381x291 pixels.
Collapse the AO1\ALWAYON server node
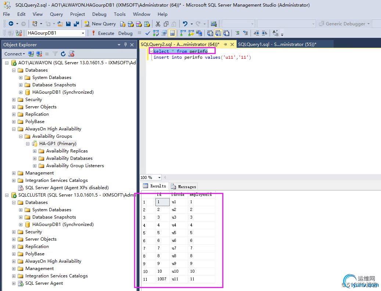(7, 63)
